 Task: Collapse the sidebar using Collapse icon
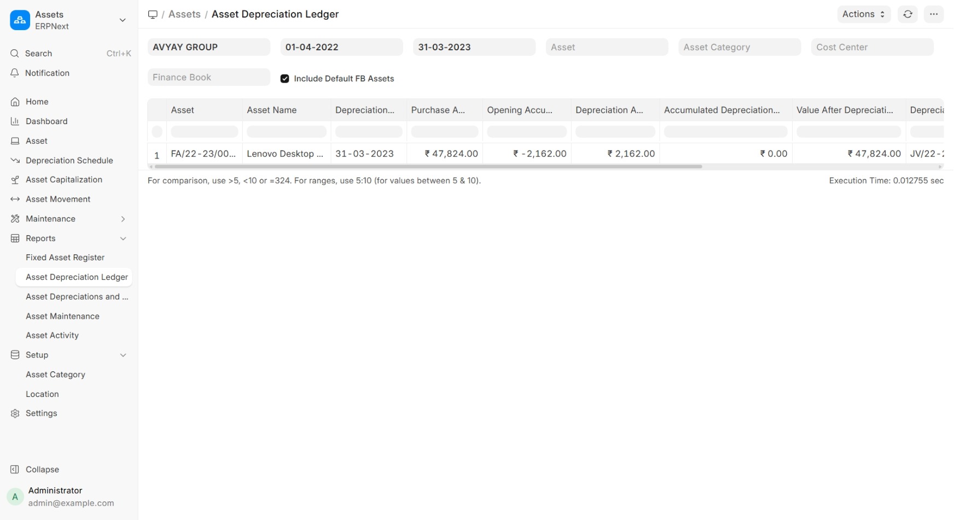click(x=15, y=469)
